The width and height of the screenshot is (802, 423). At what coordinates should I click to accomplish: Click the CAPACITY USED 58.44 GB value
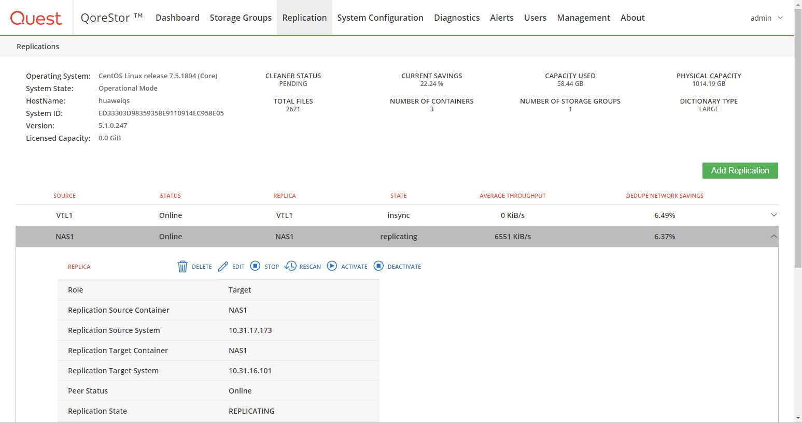click(570, 83)
